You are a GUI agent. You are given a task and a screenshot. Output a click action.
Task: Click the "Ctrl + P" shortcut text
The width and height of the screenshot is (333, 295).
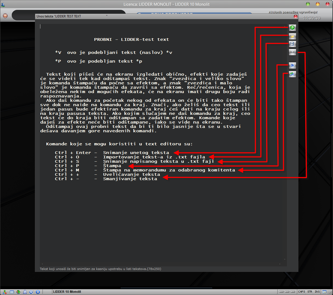[67, 166]
